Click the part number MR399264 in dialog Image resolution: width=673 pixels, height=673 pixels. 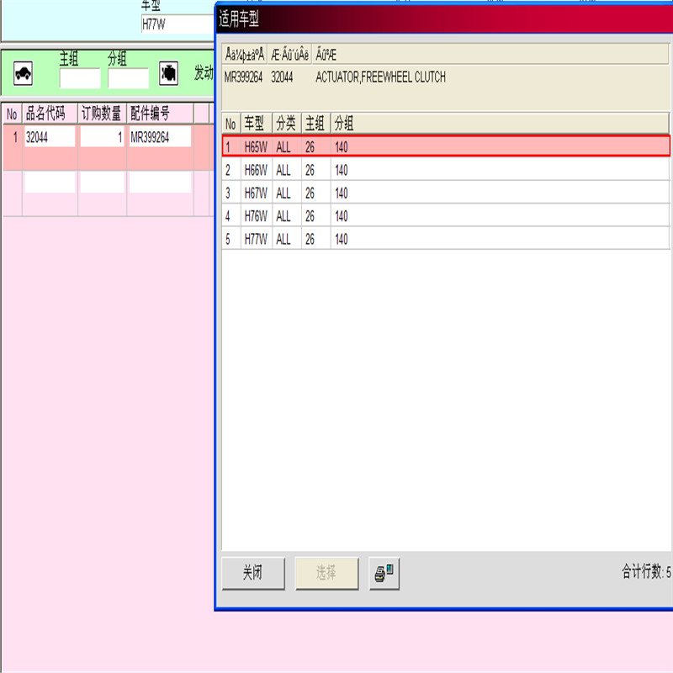coord(243,77)
